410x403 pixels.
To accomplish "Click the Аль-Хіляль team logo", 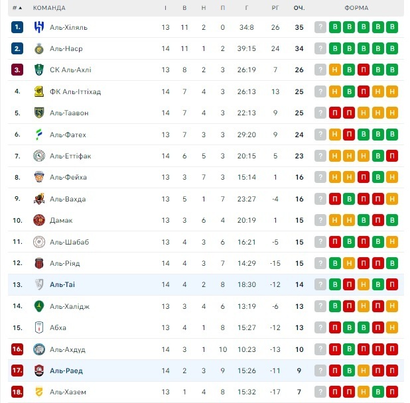I will click(x=38, y=27).
